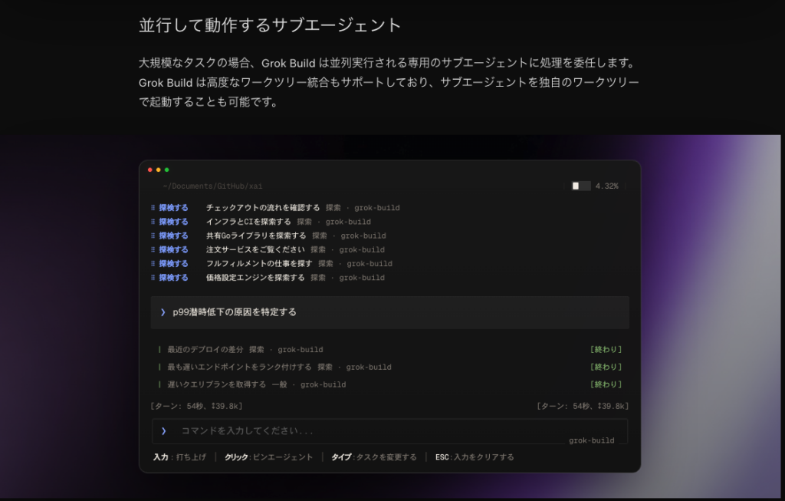
Task: Focus the コマンドを入力してください input field
Action: (x=389, y=431)
